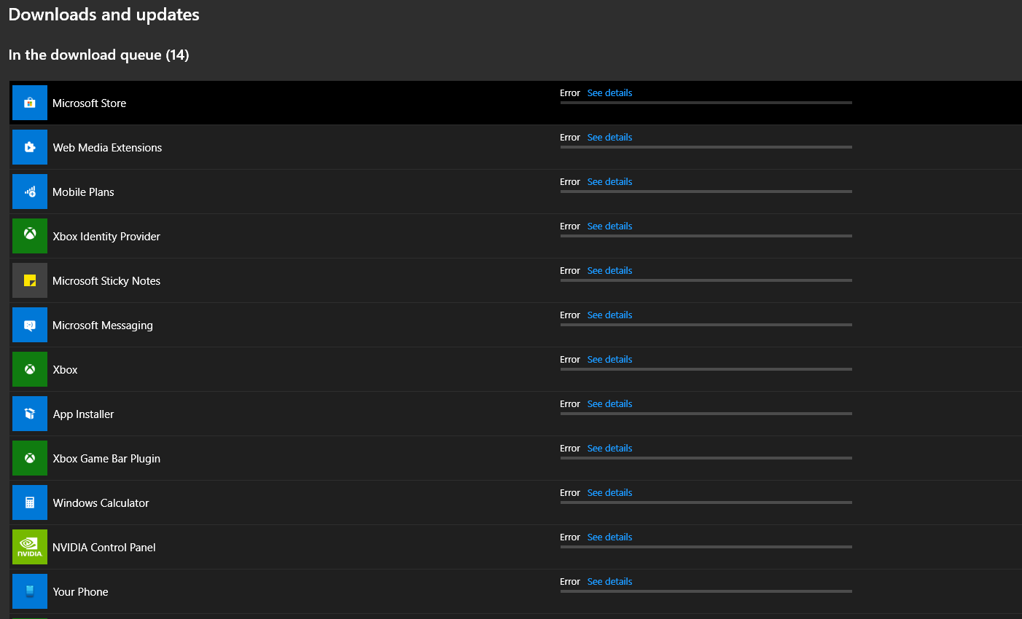This screenshot has width=1022, height=619.
Task: Open error details for Microsoft Store
Action: (609, 92)
